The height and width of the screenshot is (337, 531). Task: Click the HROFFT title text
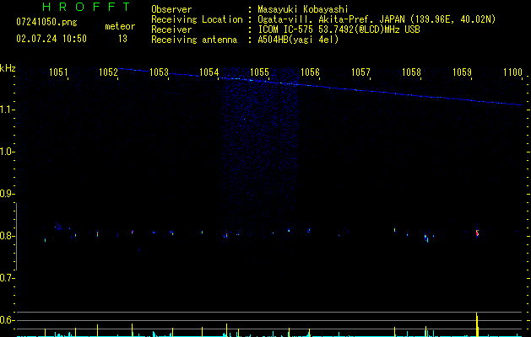coord(87,7)
